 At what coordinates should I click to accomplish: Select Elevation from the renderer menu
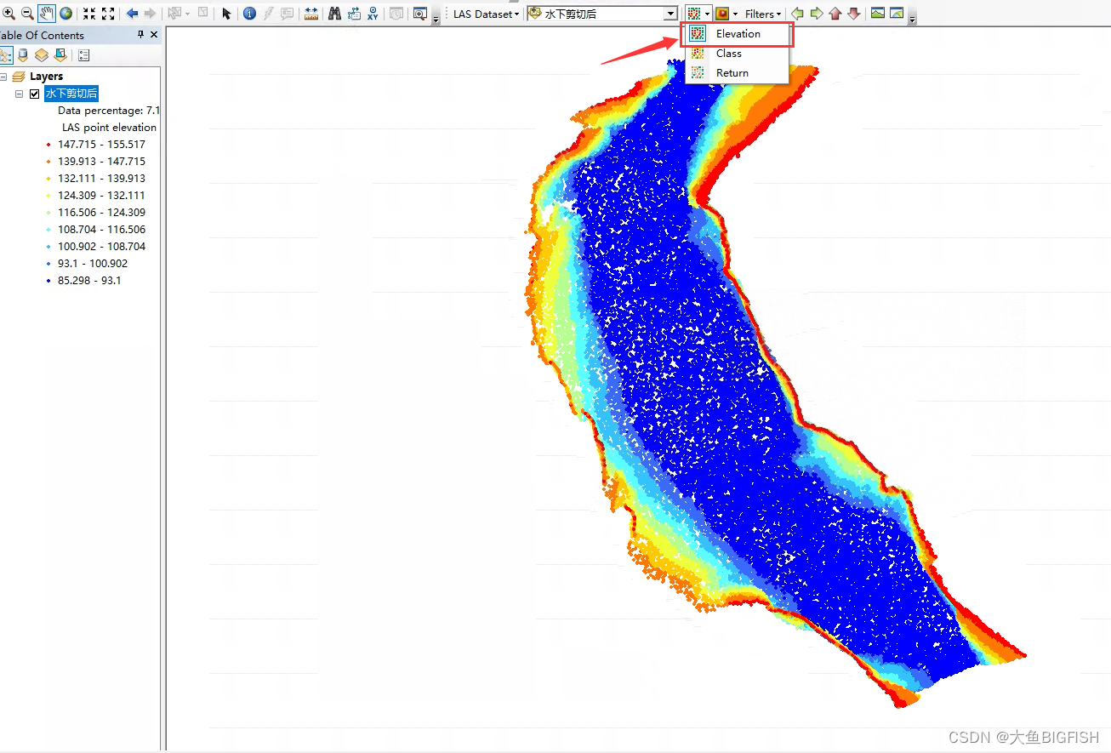tap(738, 33)
